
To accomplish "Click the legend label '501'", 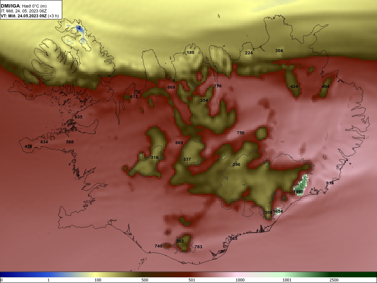I will (192, 280).
